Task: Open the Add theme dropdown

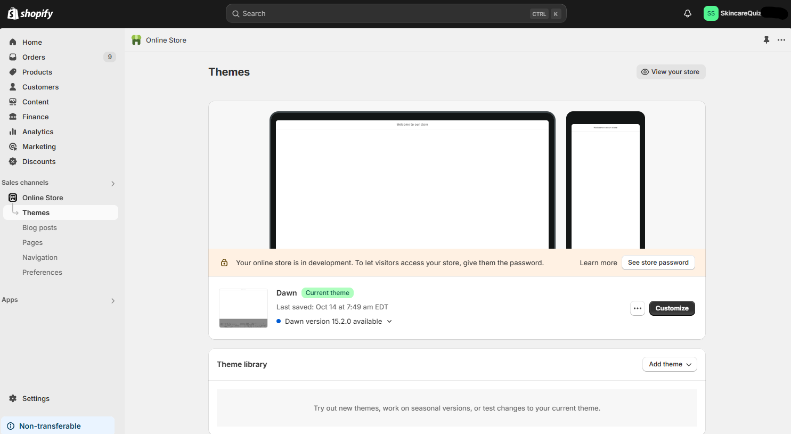Action: [x=670, y=364]
